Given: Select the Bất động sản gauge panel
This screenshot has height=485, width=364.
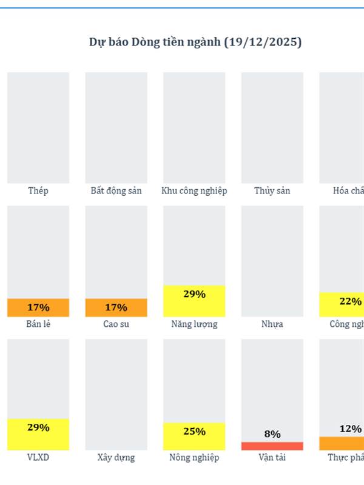Looking at the screenshot, I should (116, 128).
